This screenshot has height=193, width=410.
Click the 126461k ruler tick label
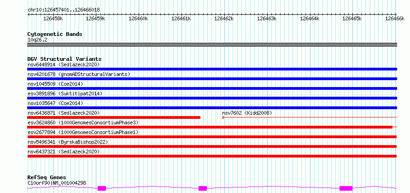point(181,18)
